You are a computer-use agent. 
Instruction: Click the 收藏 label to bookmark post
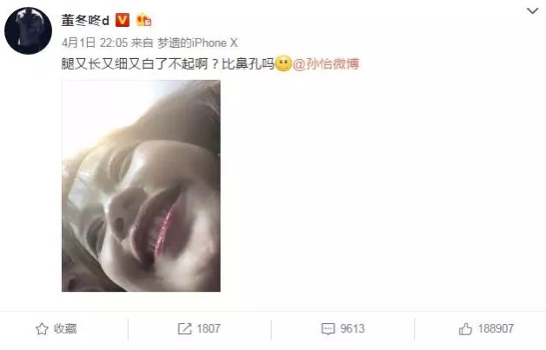(65, 328)
